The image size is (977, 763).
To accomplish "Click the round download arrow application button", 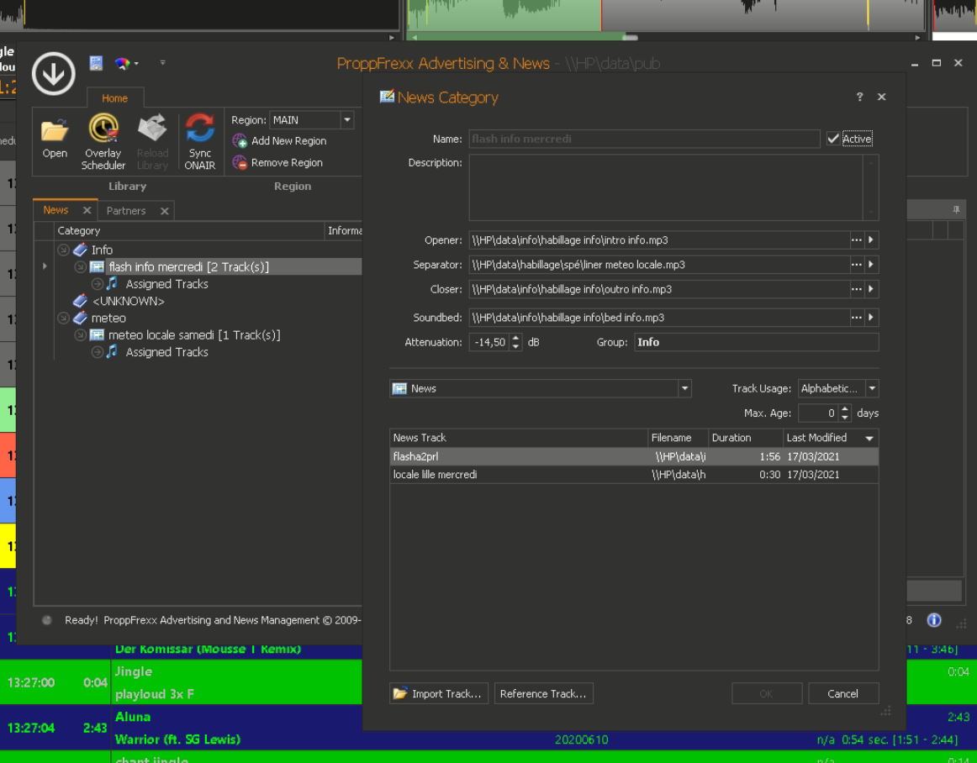I will [53, 74].
